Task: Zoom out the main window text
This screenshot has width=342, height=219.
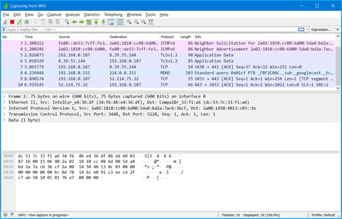Action: 136,22
